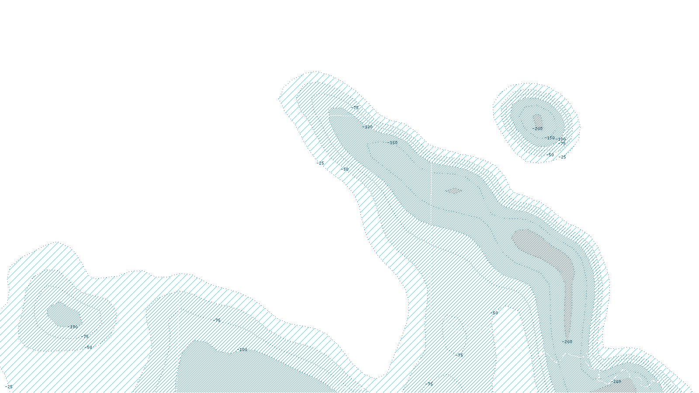Click the -75 label near the diagonal band's top tip

click(x=354, y=108)
